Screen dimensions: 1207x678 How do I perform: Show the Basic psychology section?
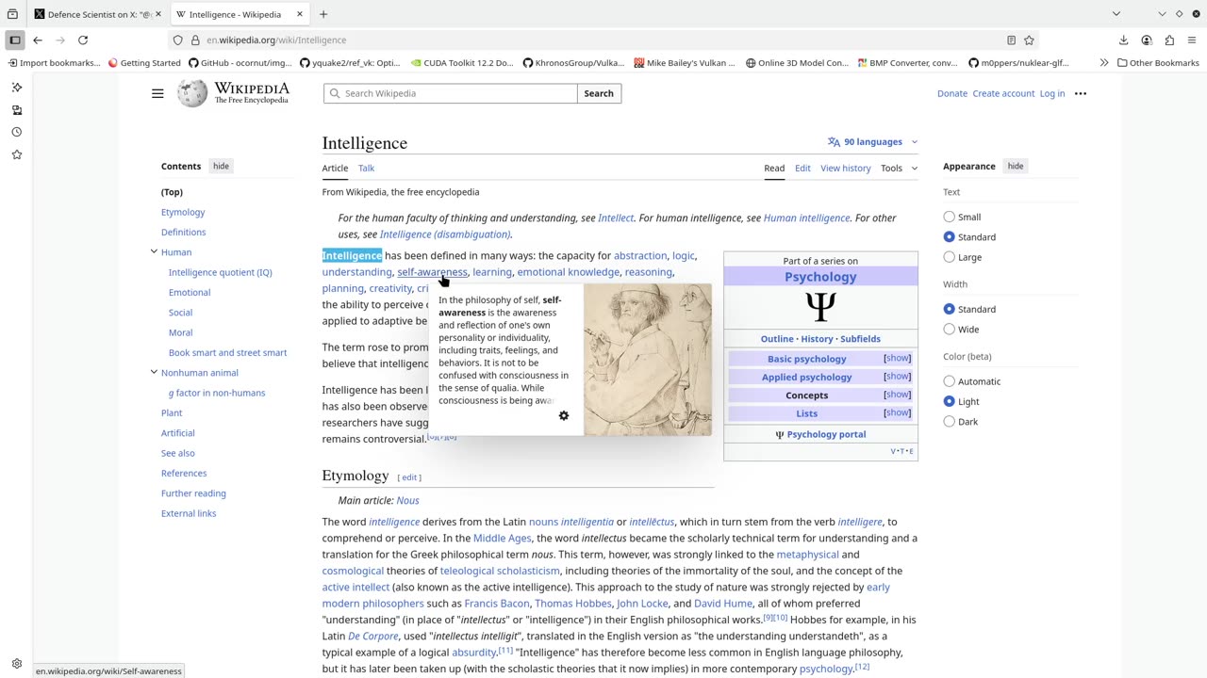897,359
